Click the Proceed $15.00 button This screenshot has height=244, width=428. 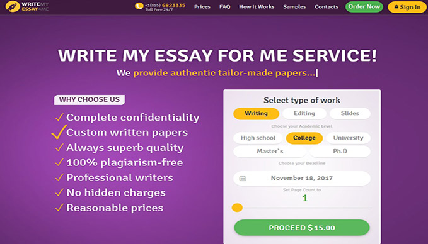[x=302, y=228]
